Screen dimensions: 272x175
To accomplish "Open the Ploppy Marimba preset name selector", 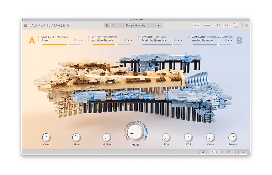I will [x=136, y=25].
